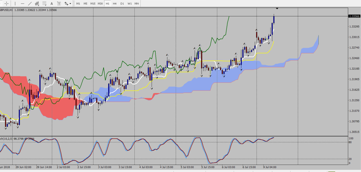Click price scale value 1.33015
The image size is (361, 172).
[x=354, y=37]
